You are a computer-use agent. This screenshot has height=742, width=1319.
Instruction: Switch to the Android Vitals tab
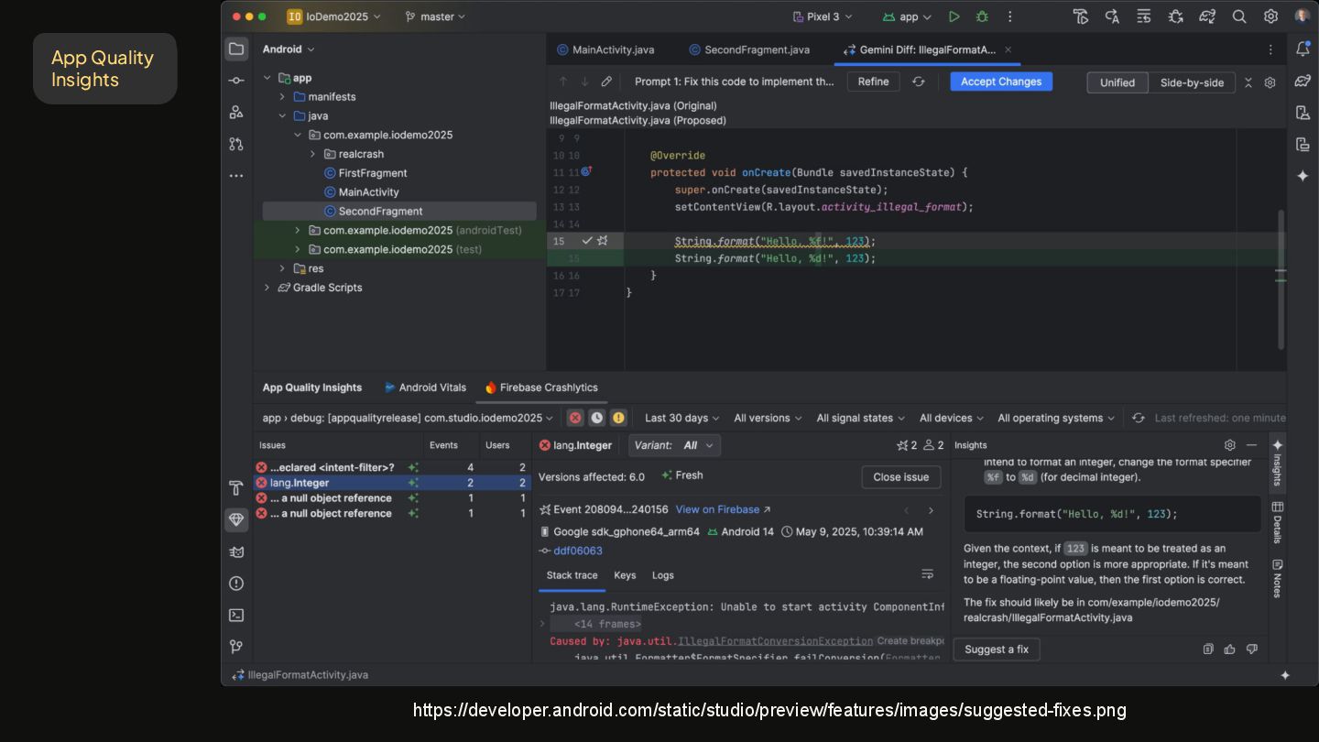point(425,387)
